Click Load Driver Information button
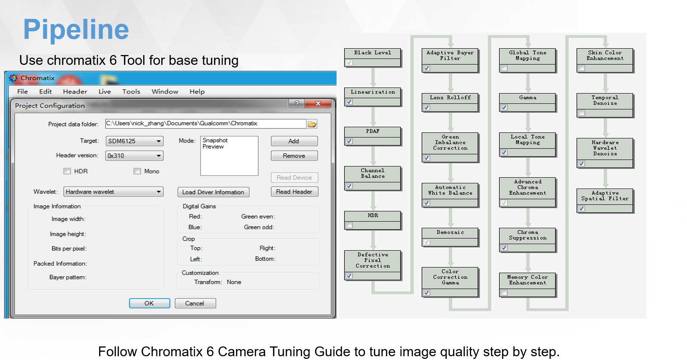Image resolution: width=687 pixels, height=360 pixels. tap(213, 192)
